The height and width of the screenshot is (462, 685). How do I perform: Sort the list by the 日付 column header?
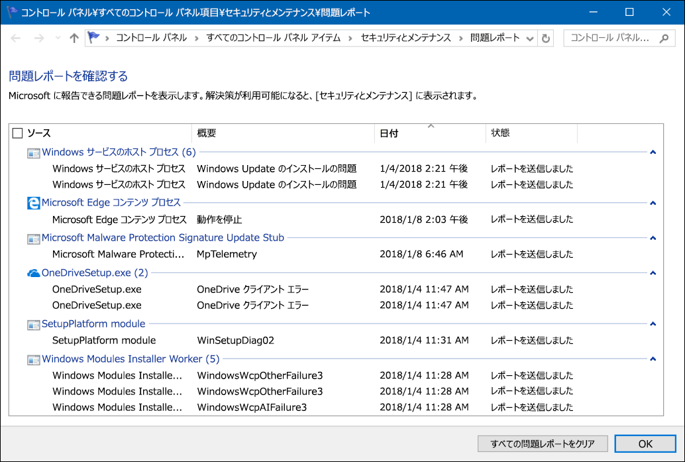(390, 133)
